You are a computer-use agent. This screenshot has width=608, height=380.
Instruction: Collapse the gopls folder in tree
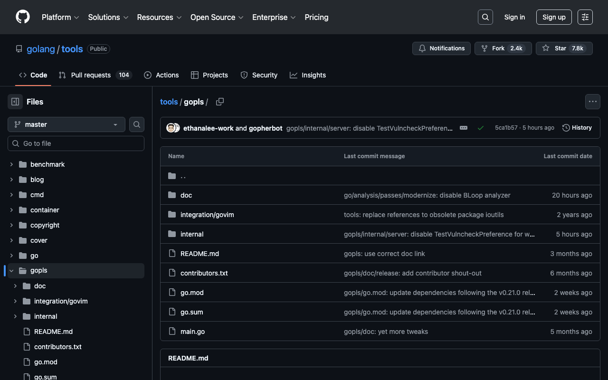coord(11,271)
